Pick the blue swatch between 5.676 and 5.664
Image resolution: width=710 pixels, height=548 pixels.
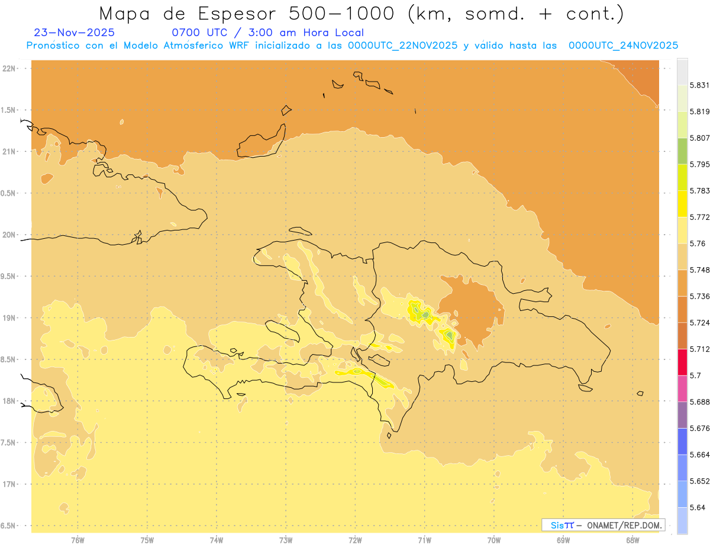coord(682,441)
